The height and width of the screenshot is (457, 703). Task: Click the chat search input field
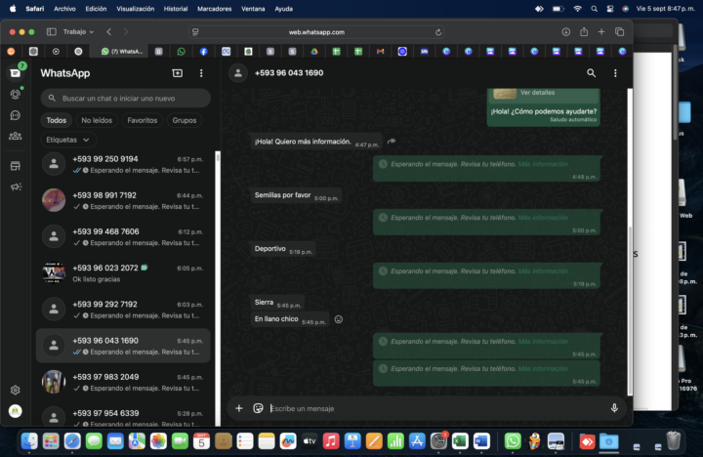126,99
